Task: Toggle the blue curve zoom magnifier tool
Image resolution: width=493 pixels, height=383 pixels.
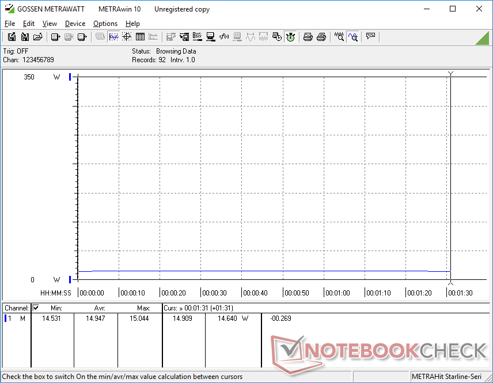Action: (x=352, y=37)
